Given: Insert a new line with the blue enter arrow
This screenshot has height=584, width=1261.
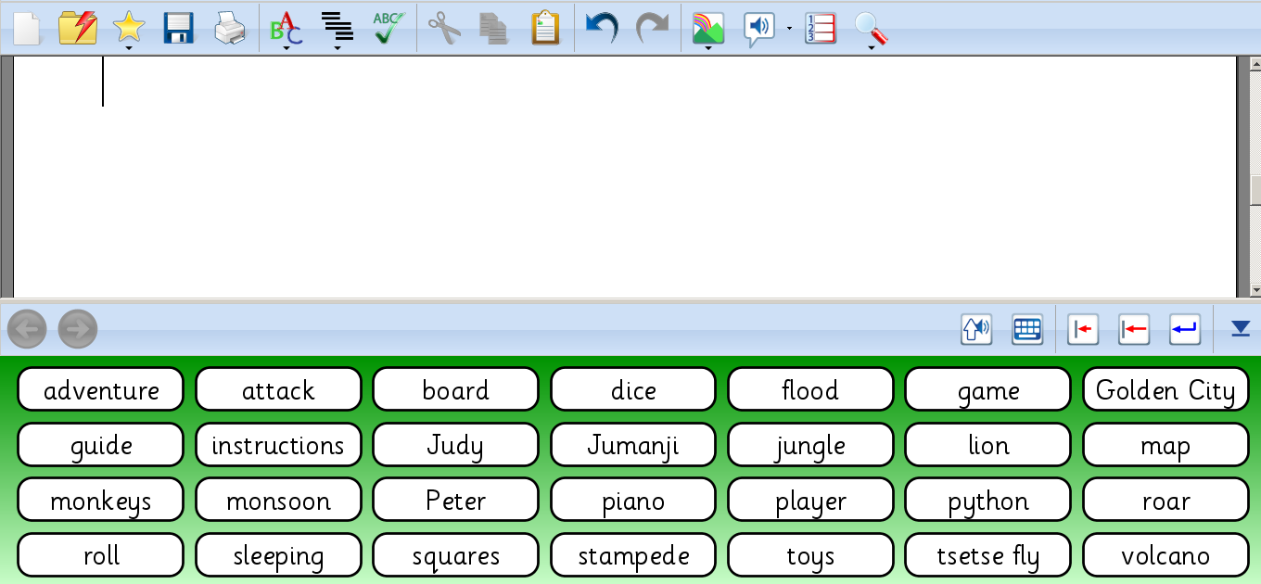Looking at the screenshot, I should point(1184,329).
